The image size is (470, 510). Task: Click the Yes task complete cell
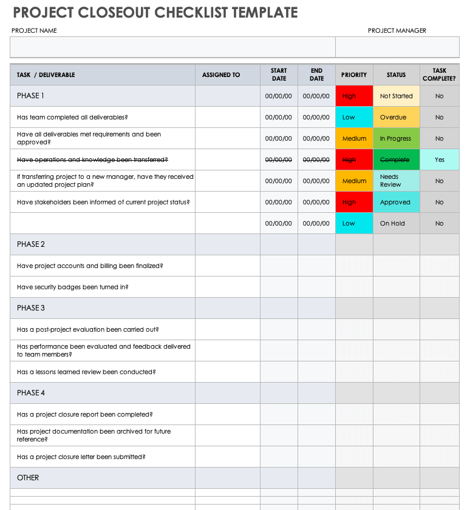tap(439, 159)
